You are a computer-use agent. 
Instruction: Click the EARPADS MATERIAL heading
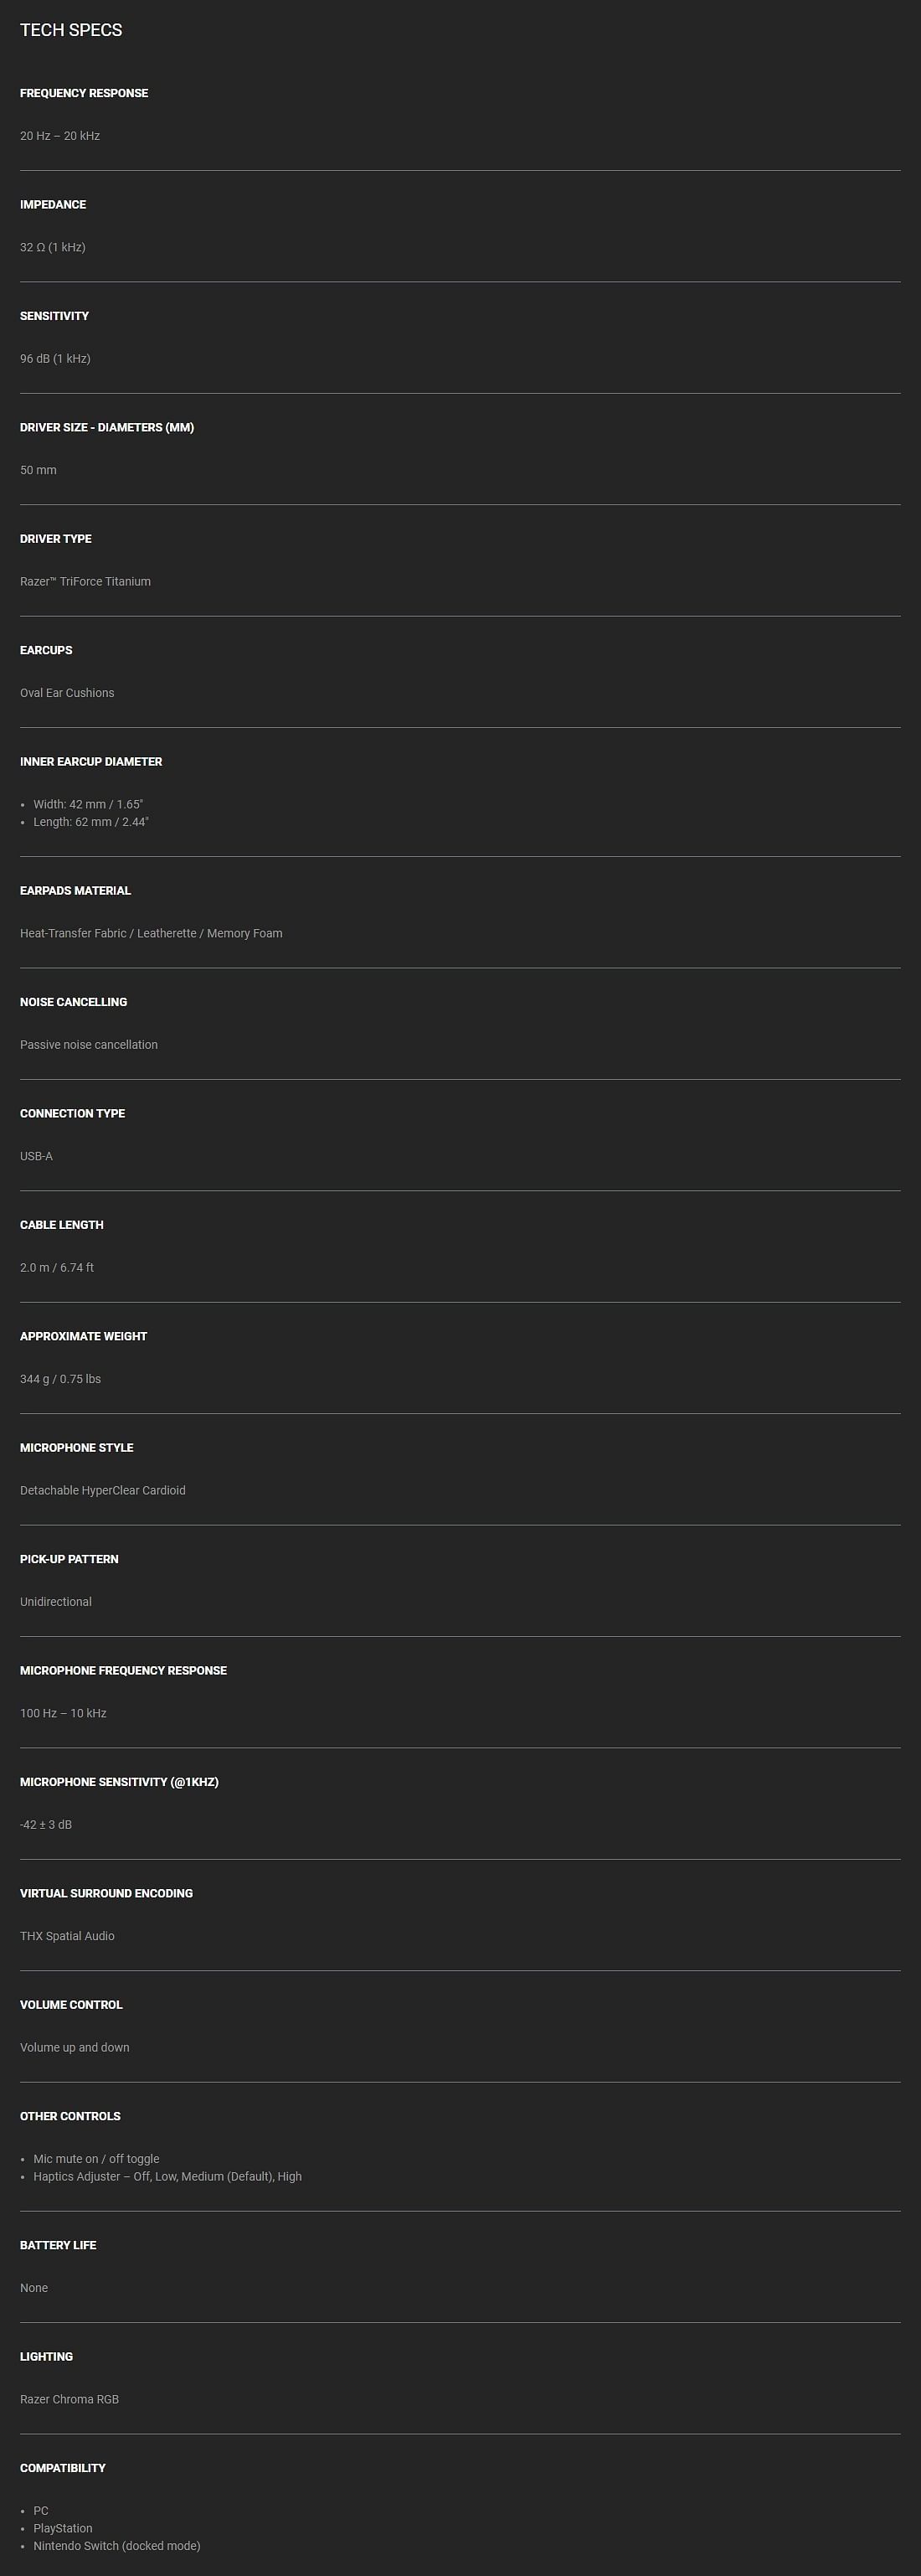point(75,891)
